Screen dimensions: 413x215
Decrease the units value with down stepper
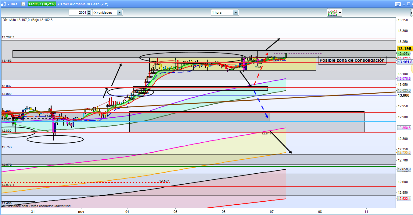coord(89,14)
